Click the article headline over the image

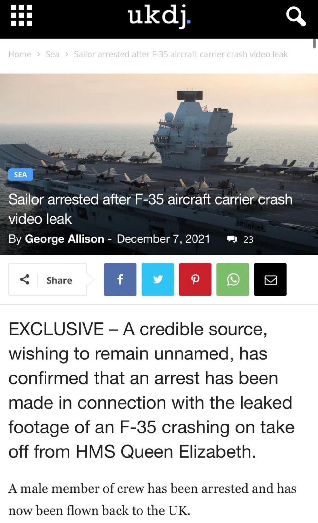click(150, 209)
